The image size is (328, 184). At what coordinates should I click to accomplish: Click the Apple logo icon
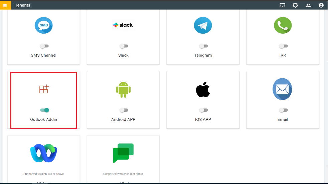pos(203,89)
